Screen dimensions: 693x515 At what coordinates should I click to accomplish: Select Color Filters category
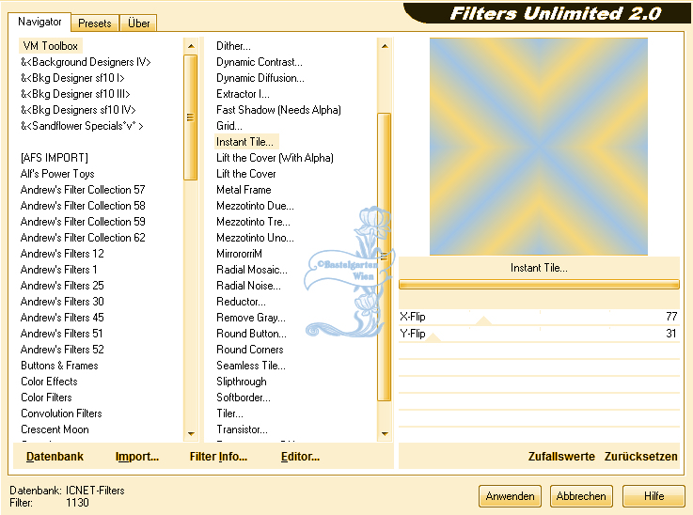tap(46, 398)
